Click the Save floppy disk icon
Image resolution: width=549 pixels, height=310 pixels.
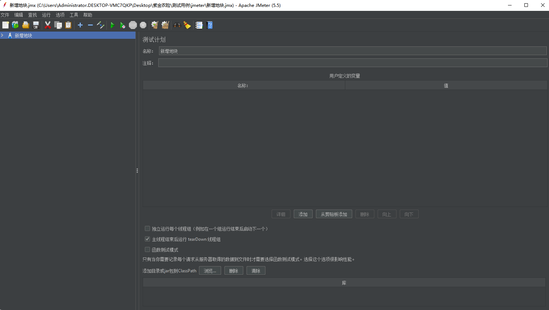pos(36,25)
